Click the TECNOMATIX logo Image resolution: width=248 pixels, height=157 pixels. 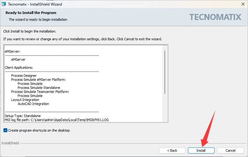tap(215, 17)
